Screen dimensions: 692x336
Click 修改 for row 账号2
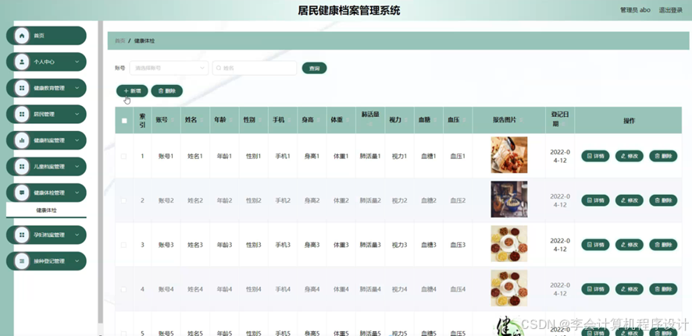(x=630, y=200)
